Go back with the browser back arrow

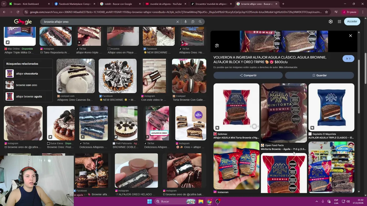[x=4, y=12]
